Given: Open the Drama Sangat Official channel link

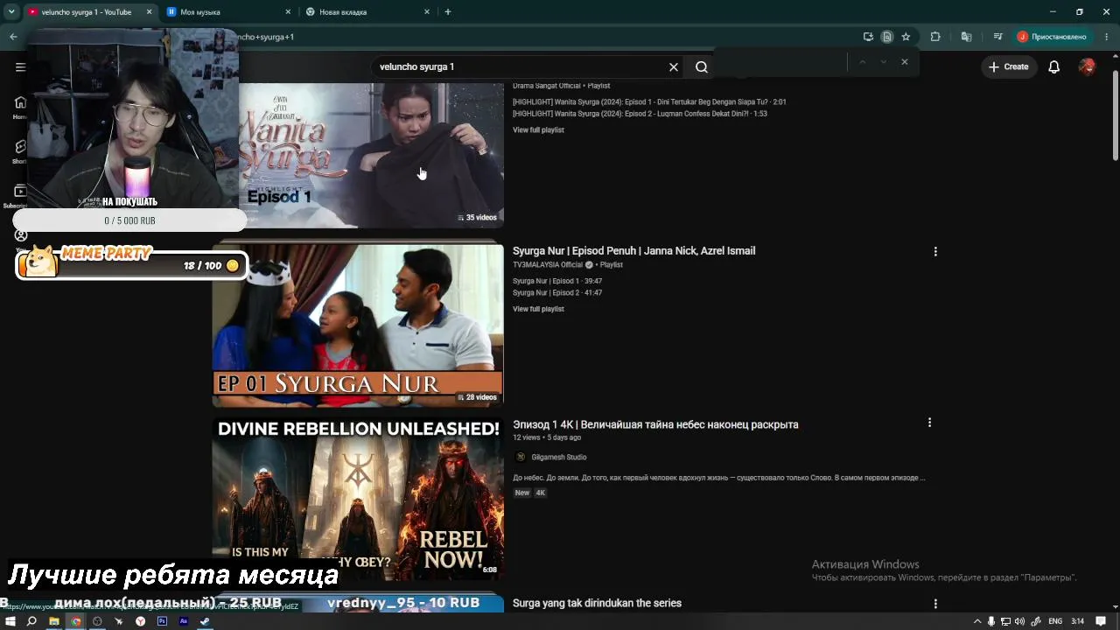Looking at the screenshot, I should point(547,86).
